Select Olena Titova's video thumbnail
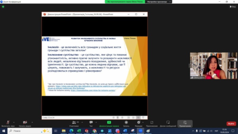The image size is (238, 134). point(214,66)
